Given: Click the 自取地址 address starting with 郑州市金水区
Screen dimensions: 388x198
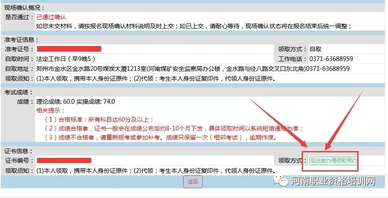Looking at the screenshot, I should 193,69.
